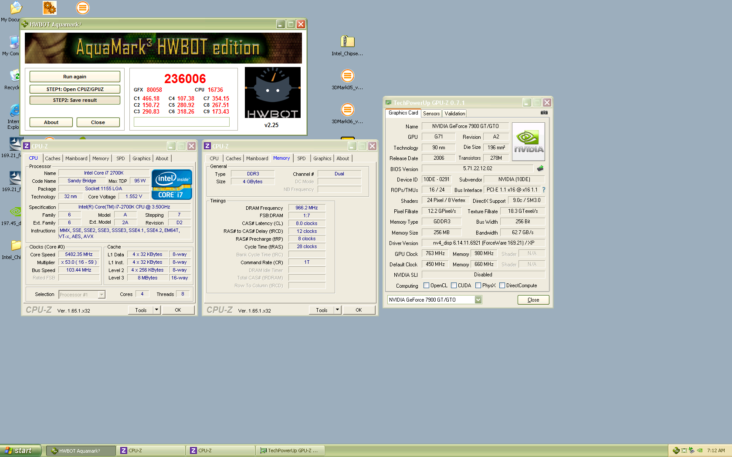Click the Core Speed value 5482.35 MHz

pos(79,255)
